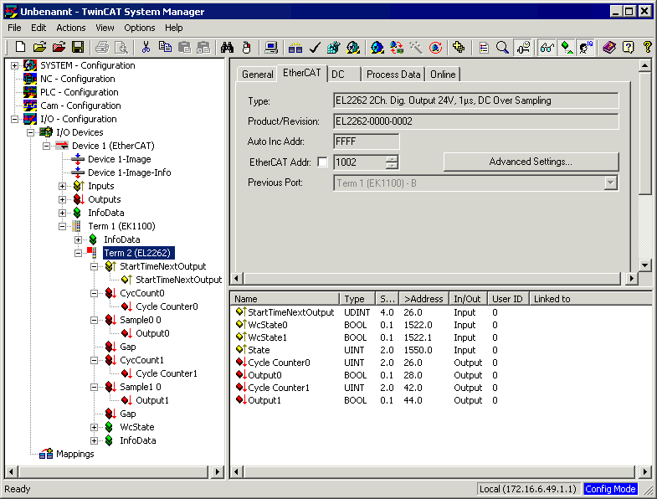This screenshot has width=657, height=499.
Task: Click the magnifying glass search toolbar icon
Action: 502,48
